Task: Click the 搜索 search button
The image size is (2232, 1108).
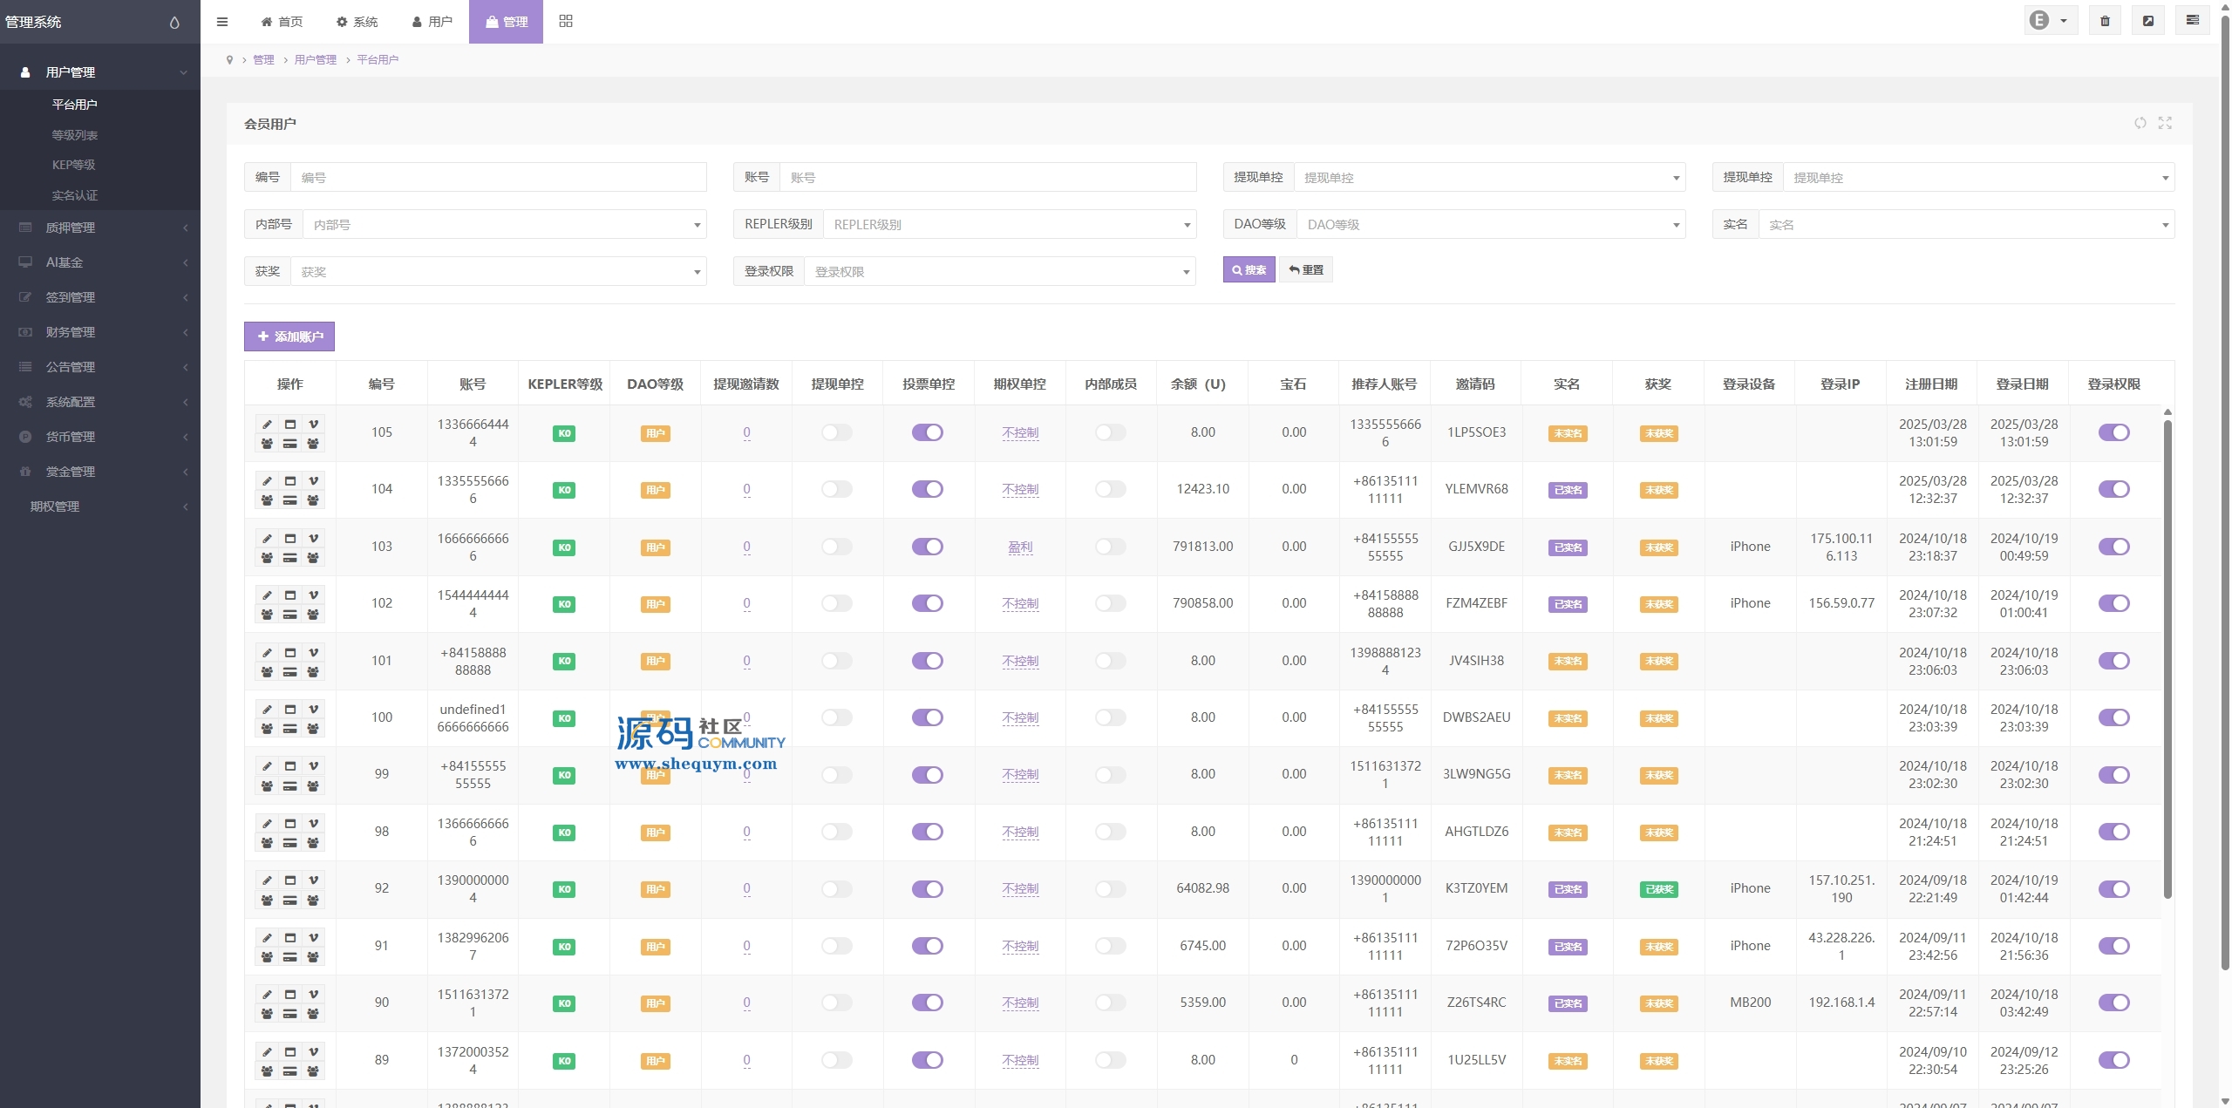Action: point(1249,270)
